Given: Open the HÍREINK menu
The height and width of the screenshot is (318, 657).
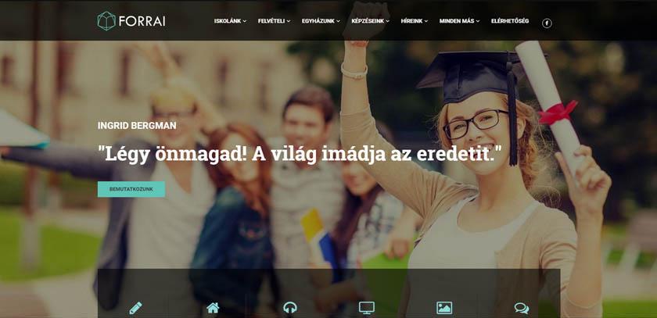Looking at the screenshot, I should click(x=415, y=21).
